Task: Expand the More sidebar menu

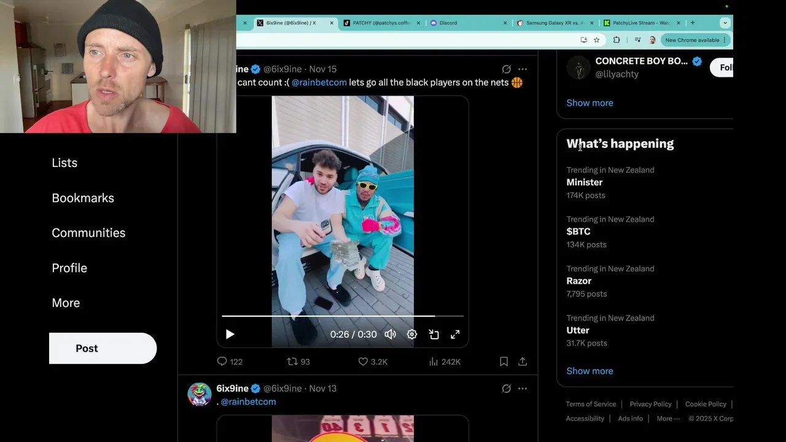Action: (66, 303)
